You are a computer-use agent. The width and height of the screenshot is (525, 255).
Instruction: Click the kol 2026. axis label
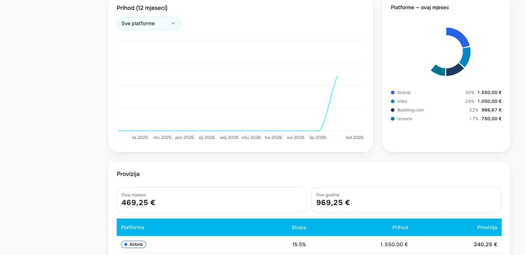coord(355,138)
